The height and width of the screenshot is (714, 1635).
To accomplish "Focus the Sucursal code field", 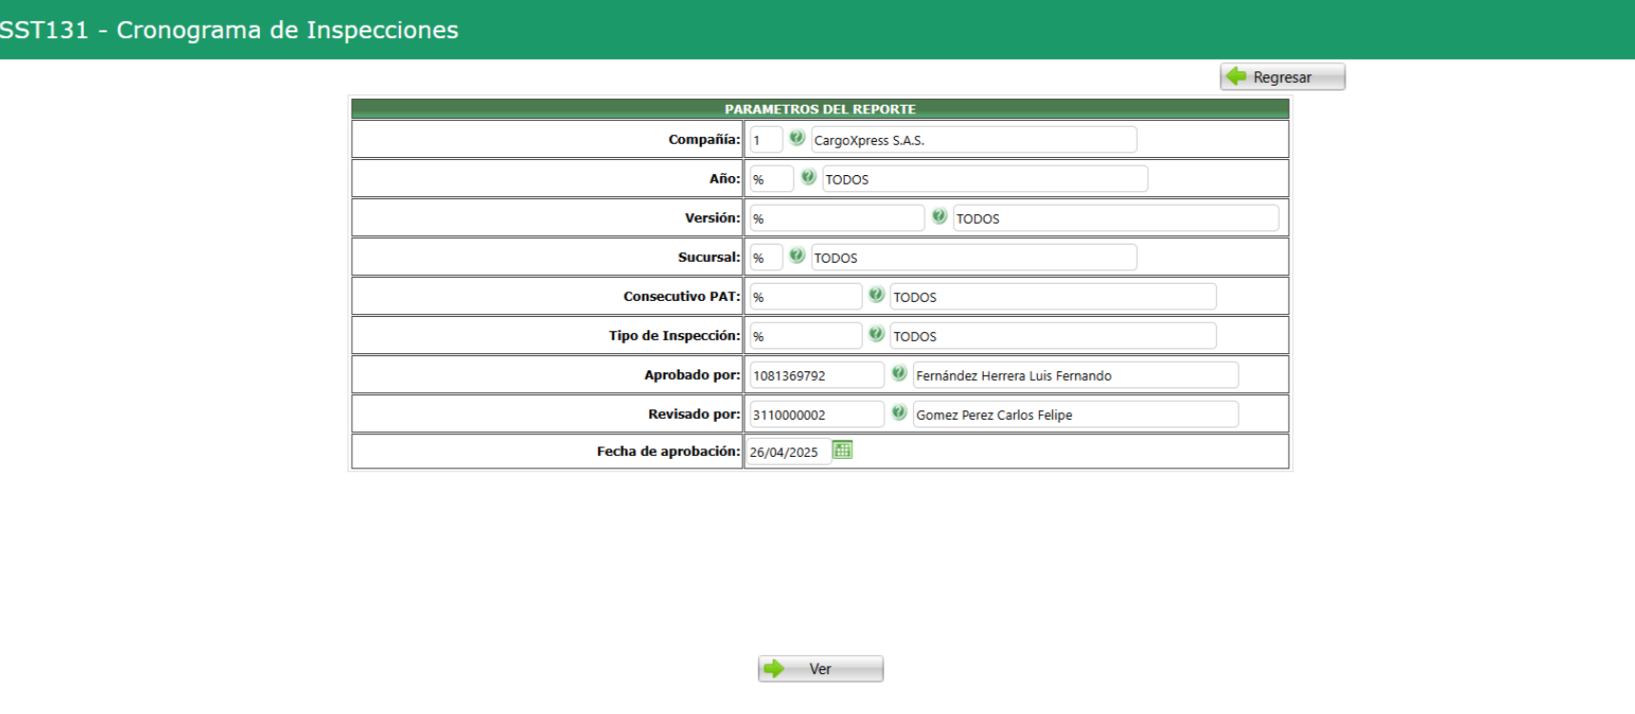I will (x=766, y=257).
